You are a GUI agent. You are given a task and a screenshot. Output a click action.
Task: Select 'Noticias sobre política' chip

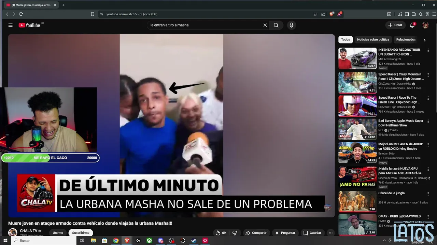coord(373,39)
